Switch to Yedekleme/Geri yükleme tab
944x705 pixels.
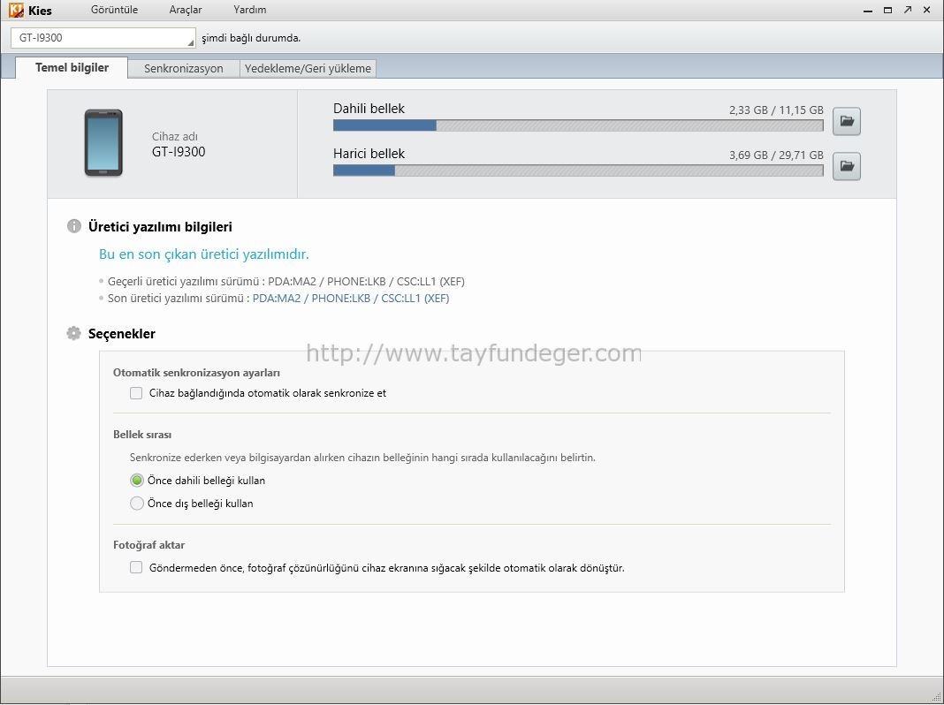click(x=308, y=69)
